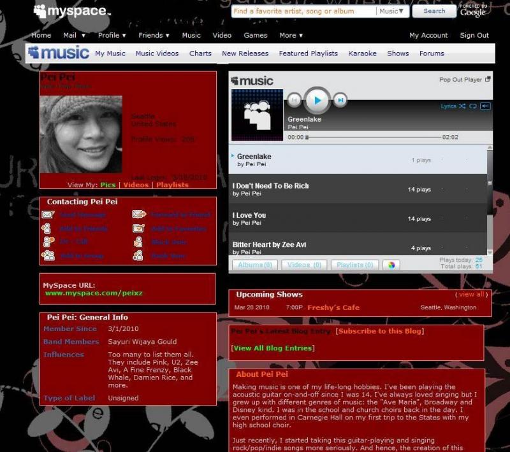Click the Send Message envelope icon
510x452 pixels.
pos(48,215)
